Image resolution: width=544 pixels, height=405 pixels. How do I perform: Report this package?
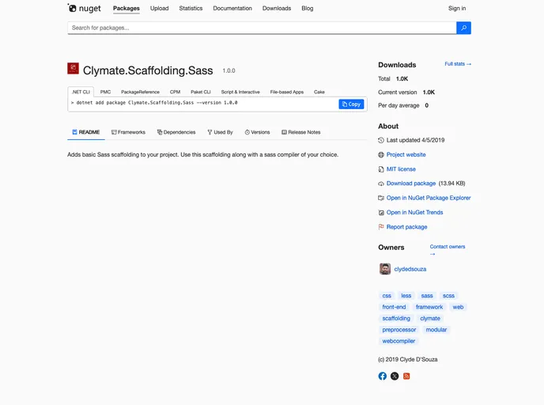click(x=406, y=227)
